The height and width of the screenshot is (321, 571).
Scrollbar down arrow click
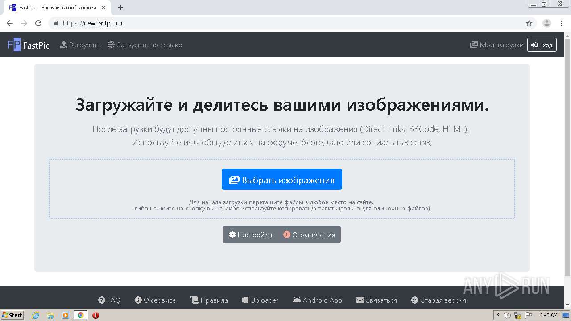(x=567, y=305)
